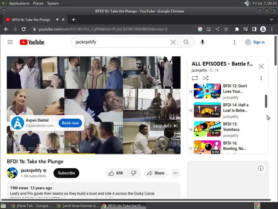Open the YouTube hamburger guide menu
278x209 pixels.
coord(10,42)
